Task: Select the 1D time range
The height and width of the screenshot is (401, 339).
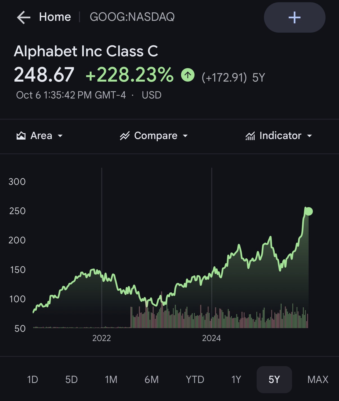Action: [33, 379]
